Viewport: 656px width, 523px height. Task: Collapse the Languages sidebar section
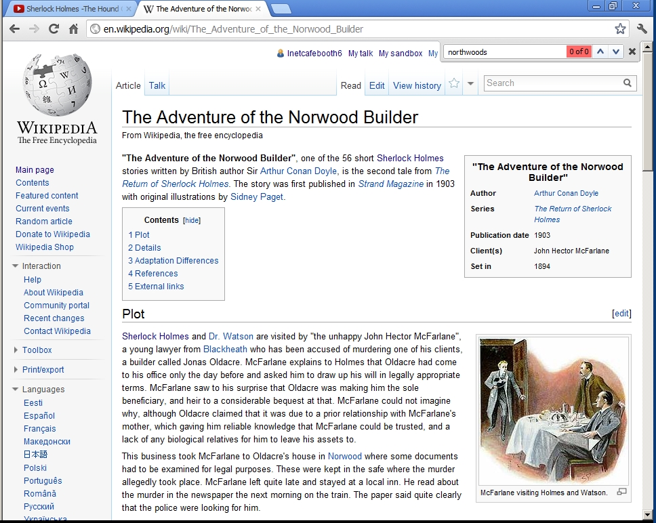pos(16,390)
